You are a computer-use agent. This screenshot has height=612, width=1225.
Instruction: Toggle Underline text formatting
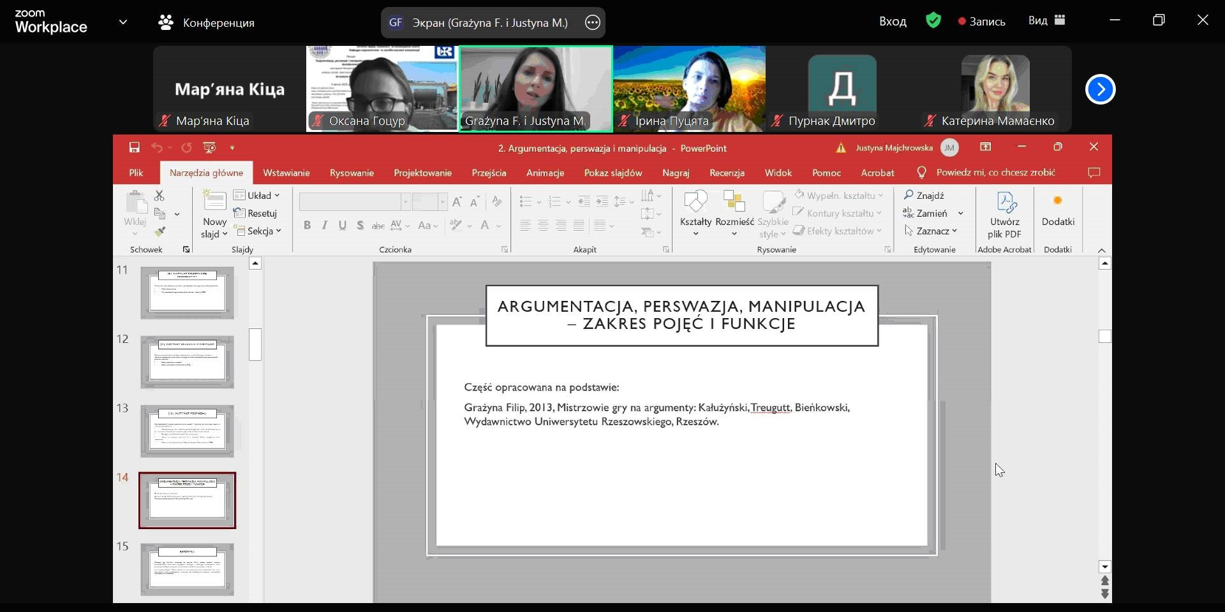click(x=343, y=225)
